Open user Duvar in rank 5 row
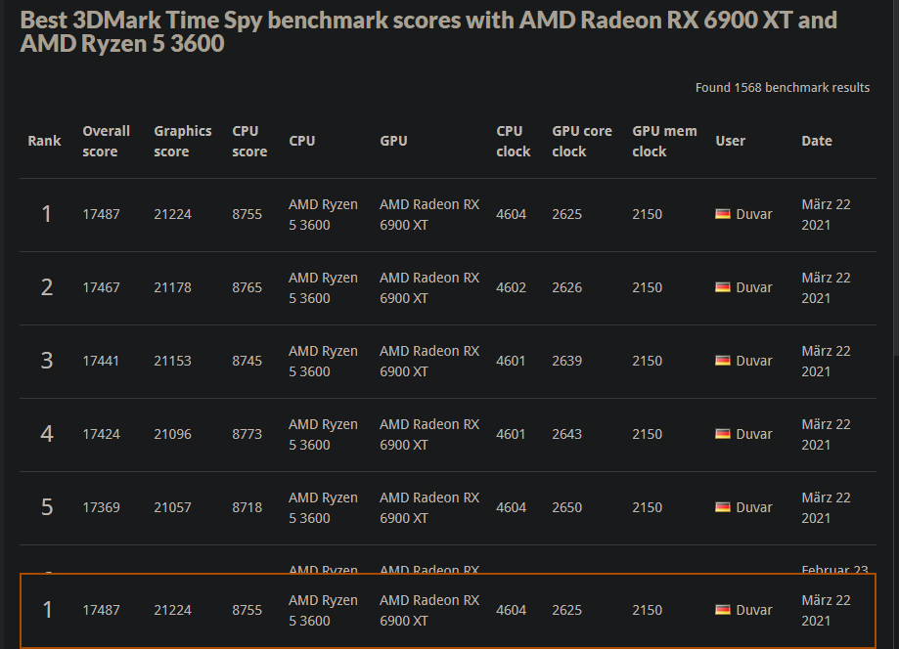The height and width of the screenshot is (649, 899). [754, 507]
